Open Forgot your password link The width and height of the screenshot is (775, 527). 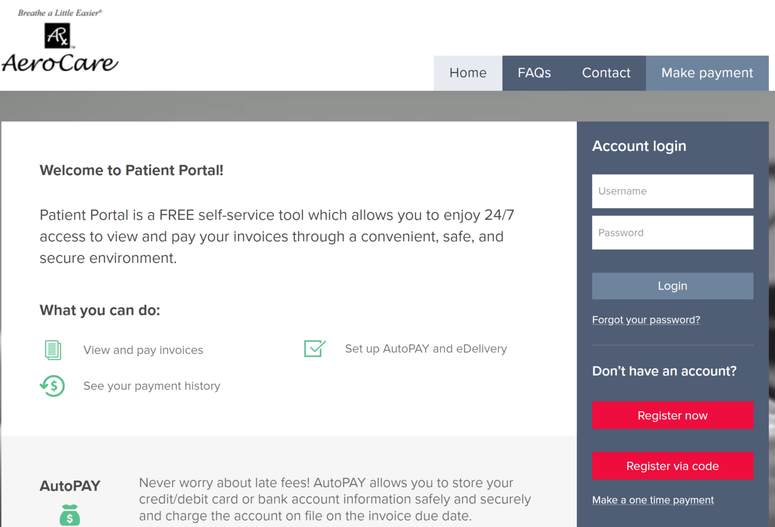coord(646,320)
